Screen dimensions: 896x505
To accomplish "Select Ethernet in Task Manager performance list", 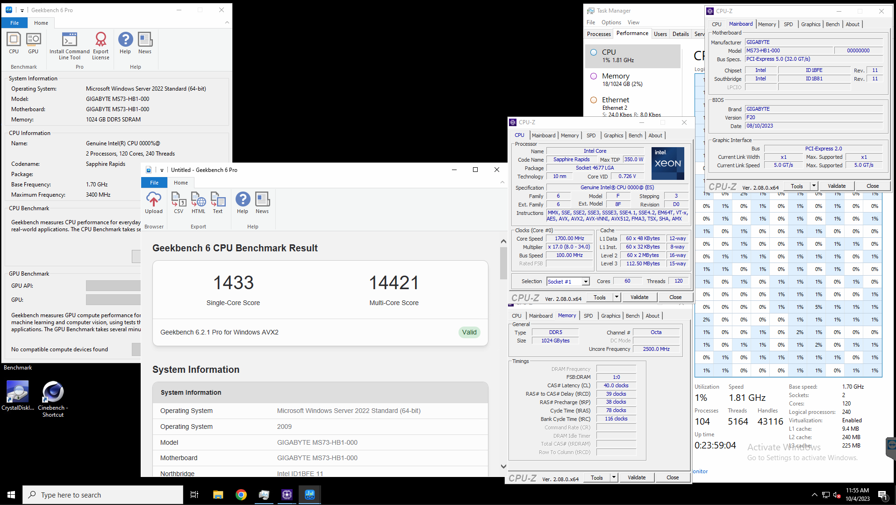I will [633, 107].
